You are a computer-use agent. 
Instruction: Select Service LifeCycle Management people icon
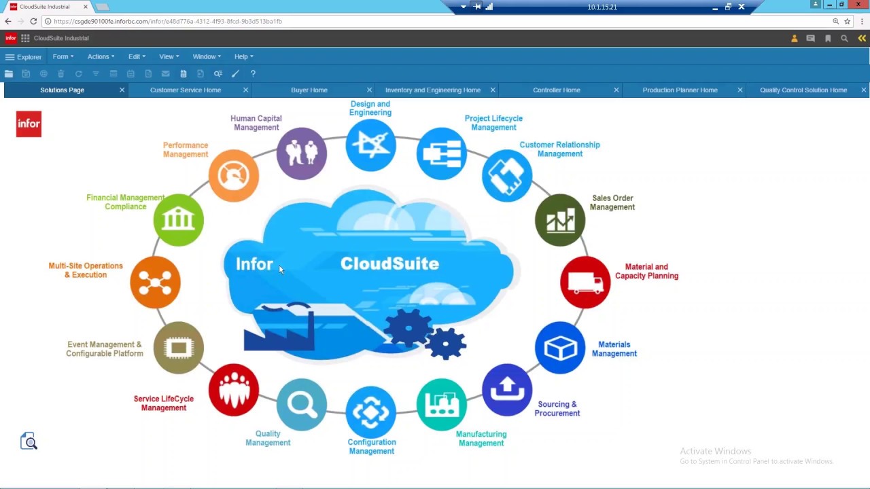(x=234, y=390)
